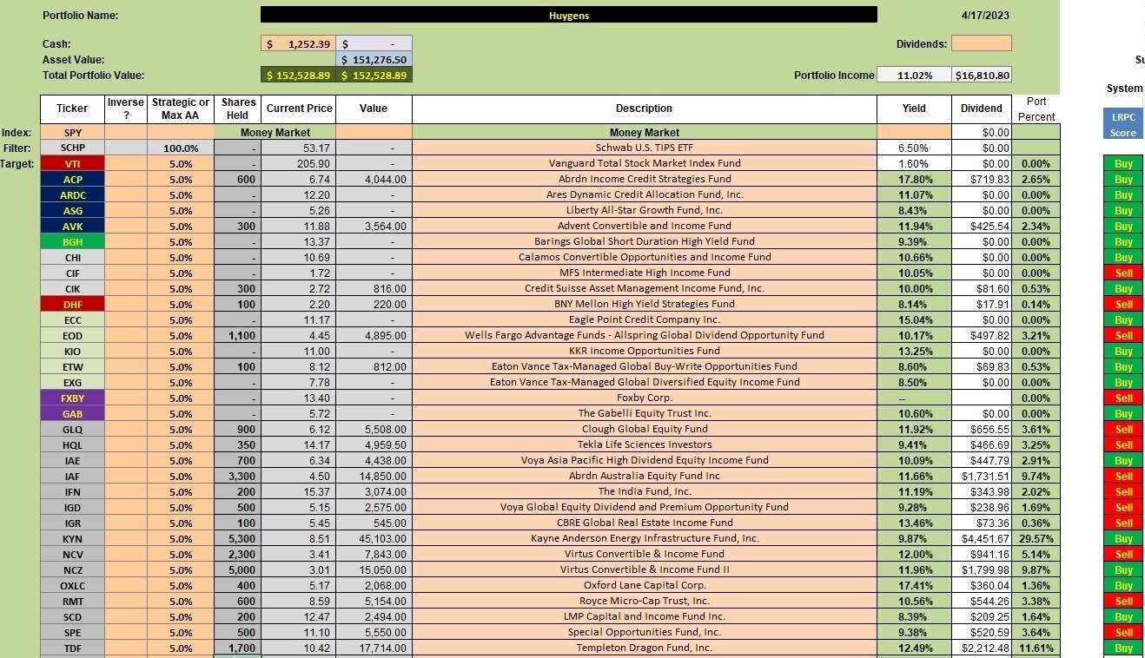Click the 3,300 shares held cell for IAF
The image size is (1145, 658).
237,477
